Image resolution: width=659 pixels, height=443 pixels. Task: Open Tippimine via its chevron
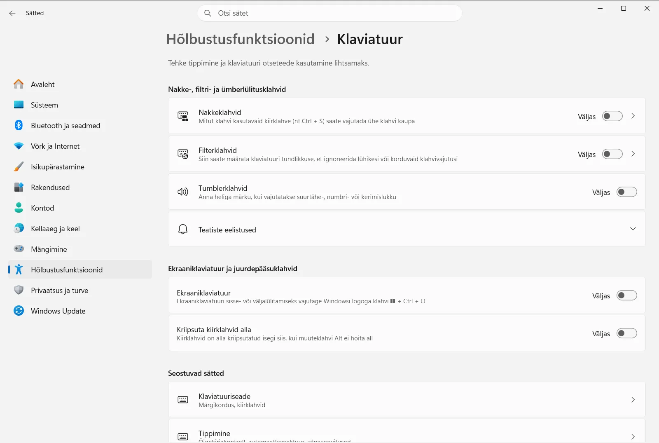click(633, 437)
